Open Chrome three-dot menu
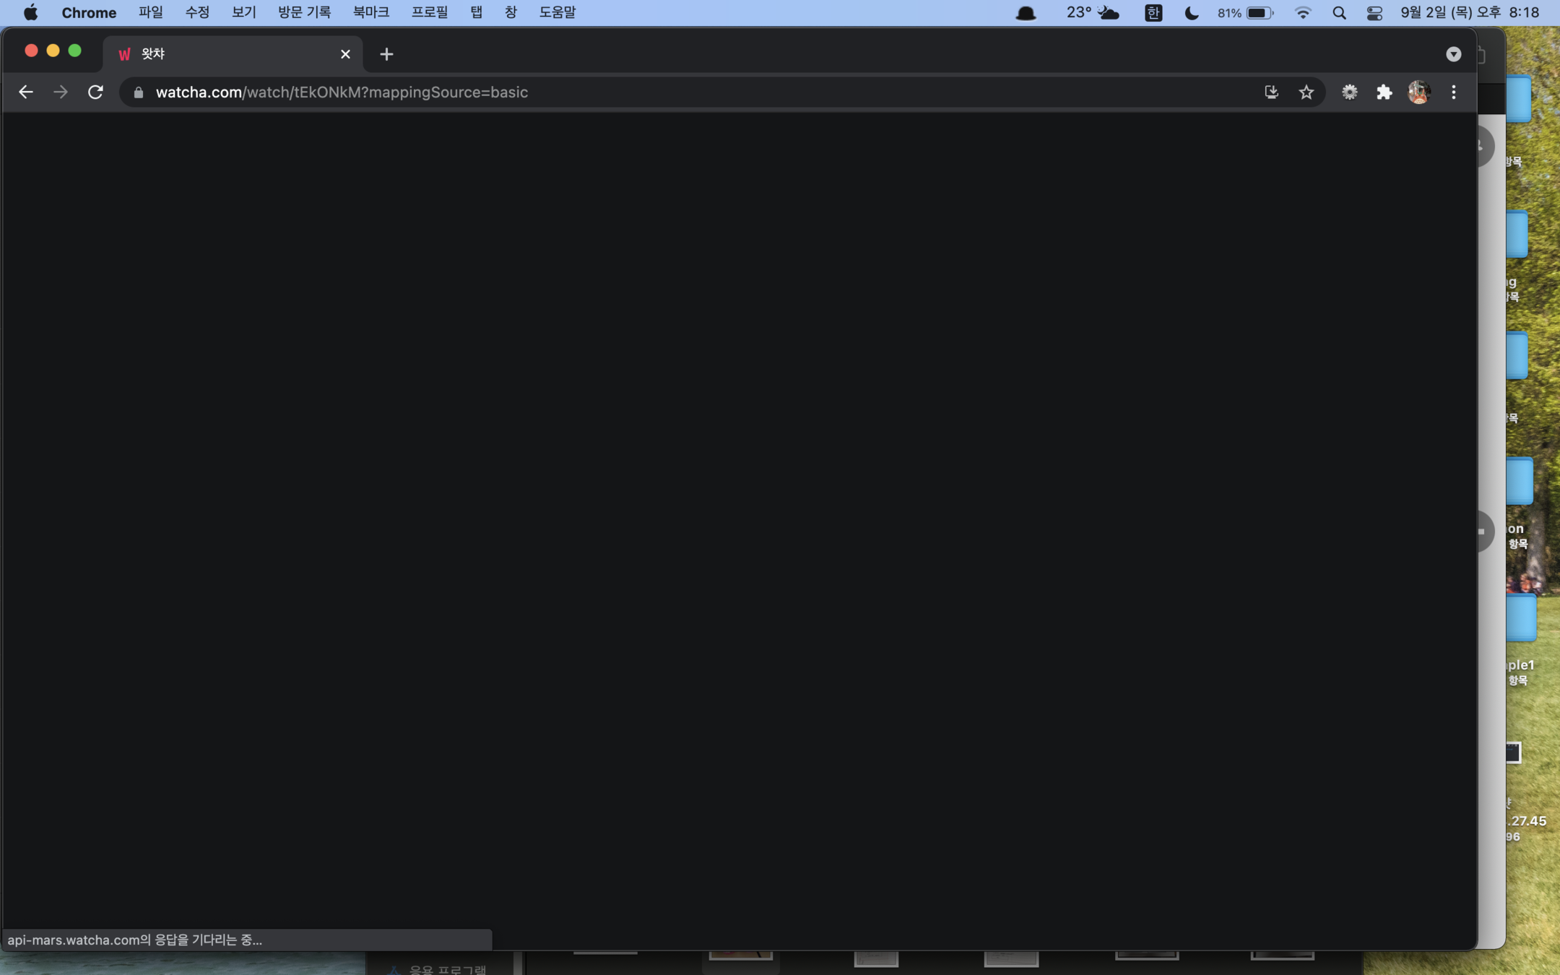1560x975 pixels. tap(1453, 92)
